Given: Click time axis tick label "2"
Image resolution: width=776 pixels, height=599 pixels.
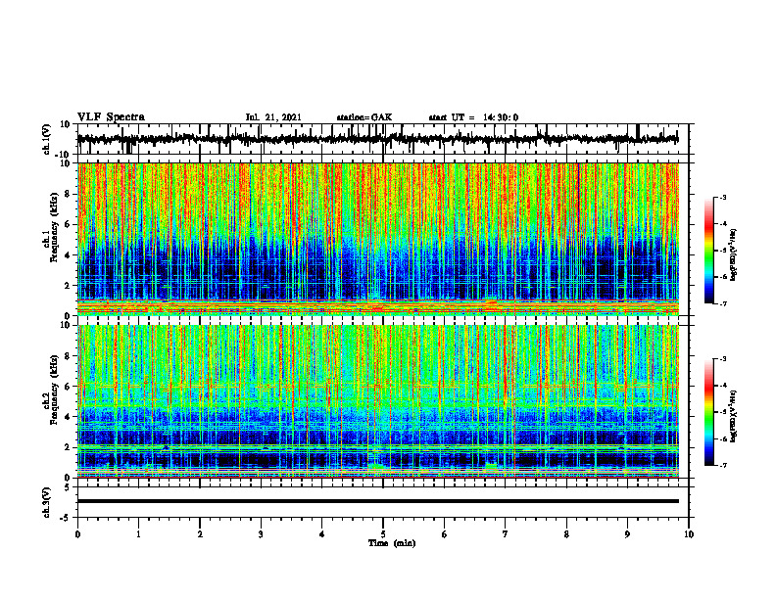Looking at the screenshot, I should point(200,534).
